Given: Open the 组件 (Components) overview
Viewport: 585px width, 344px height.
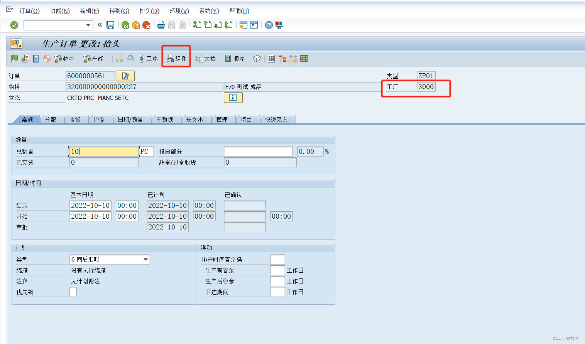Looking at the screenshot, I should tap(176, 59).
